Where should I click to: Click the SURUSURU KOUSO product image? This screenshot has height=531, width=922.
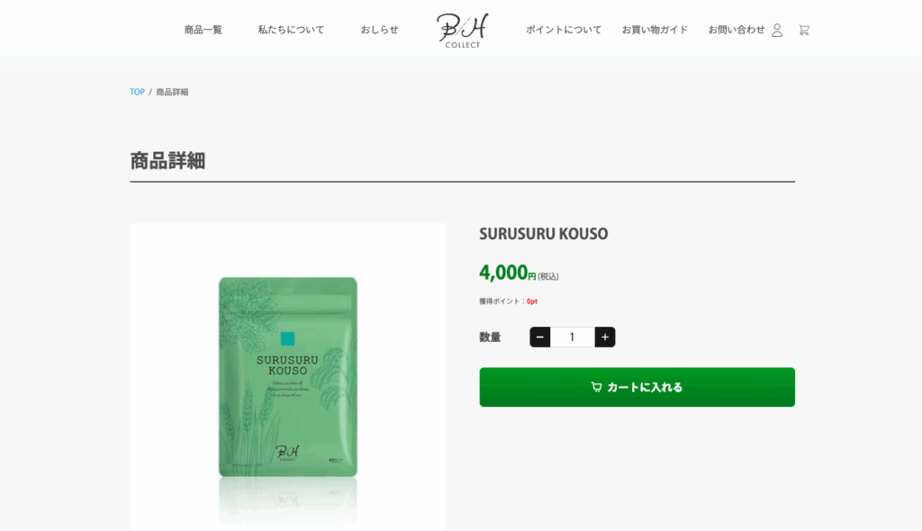coord(287,377)
